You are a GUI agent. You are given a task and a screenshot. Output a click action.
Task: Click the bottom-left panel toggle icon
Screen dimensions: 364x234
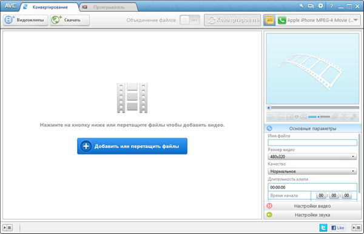tap(8, 228)
